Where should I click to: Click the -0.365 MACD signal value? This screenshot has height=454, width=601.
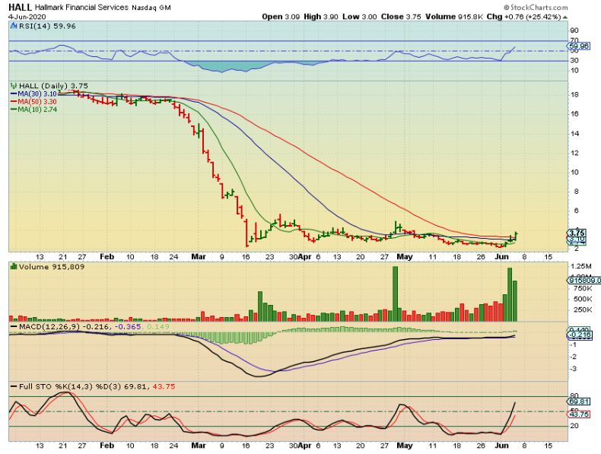128,327
